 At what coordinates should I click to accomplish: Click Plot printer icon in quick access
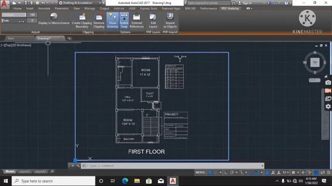37,3
